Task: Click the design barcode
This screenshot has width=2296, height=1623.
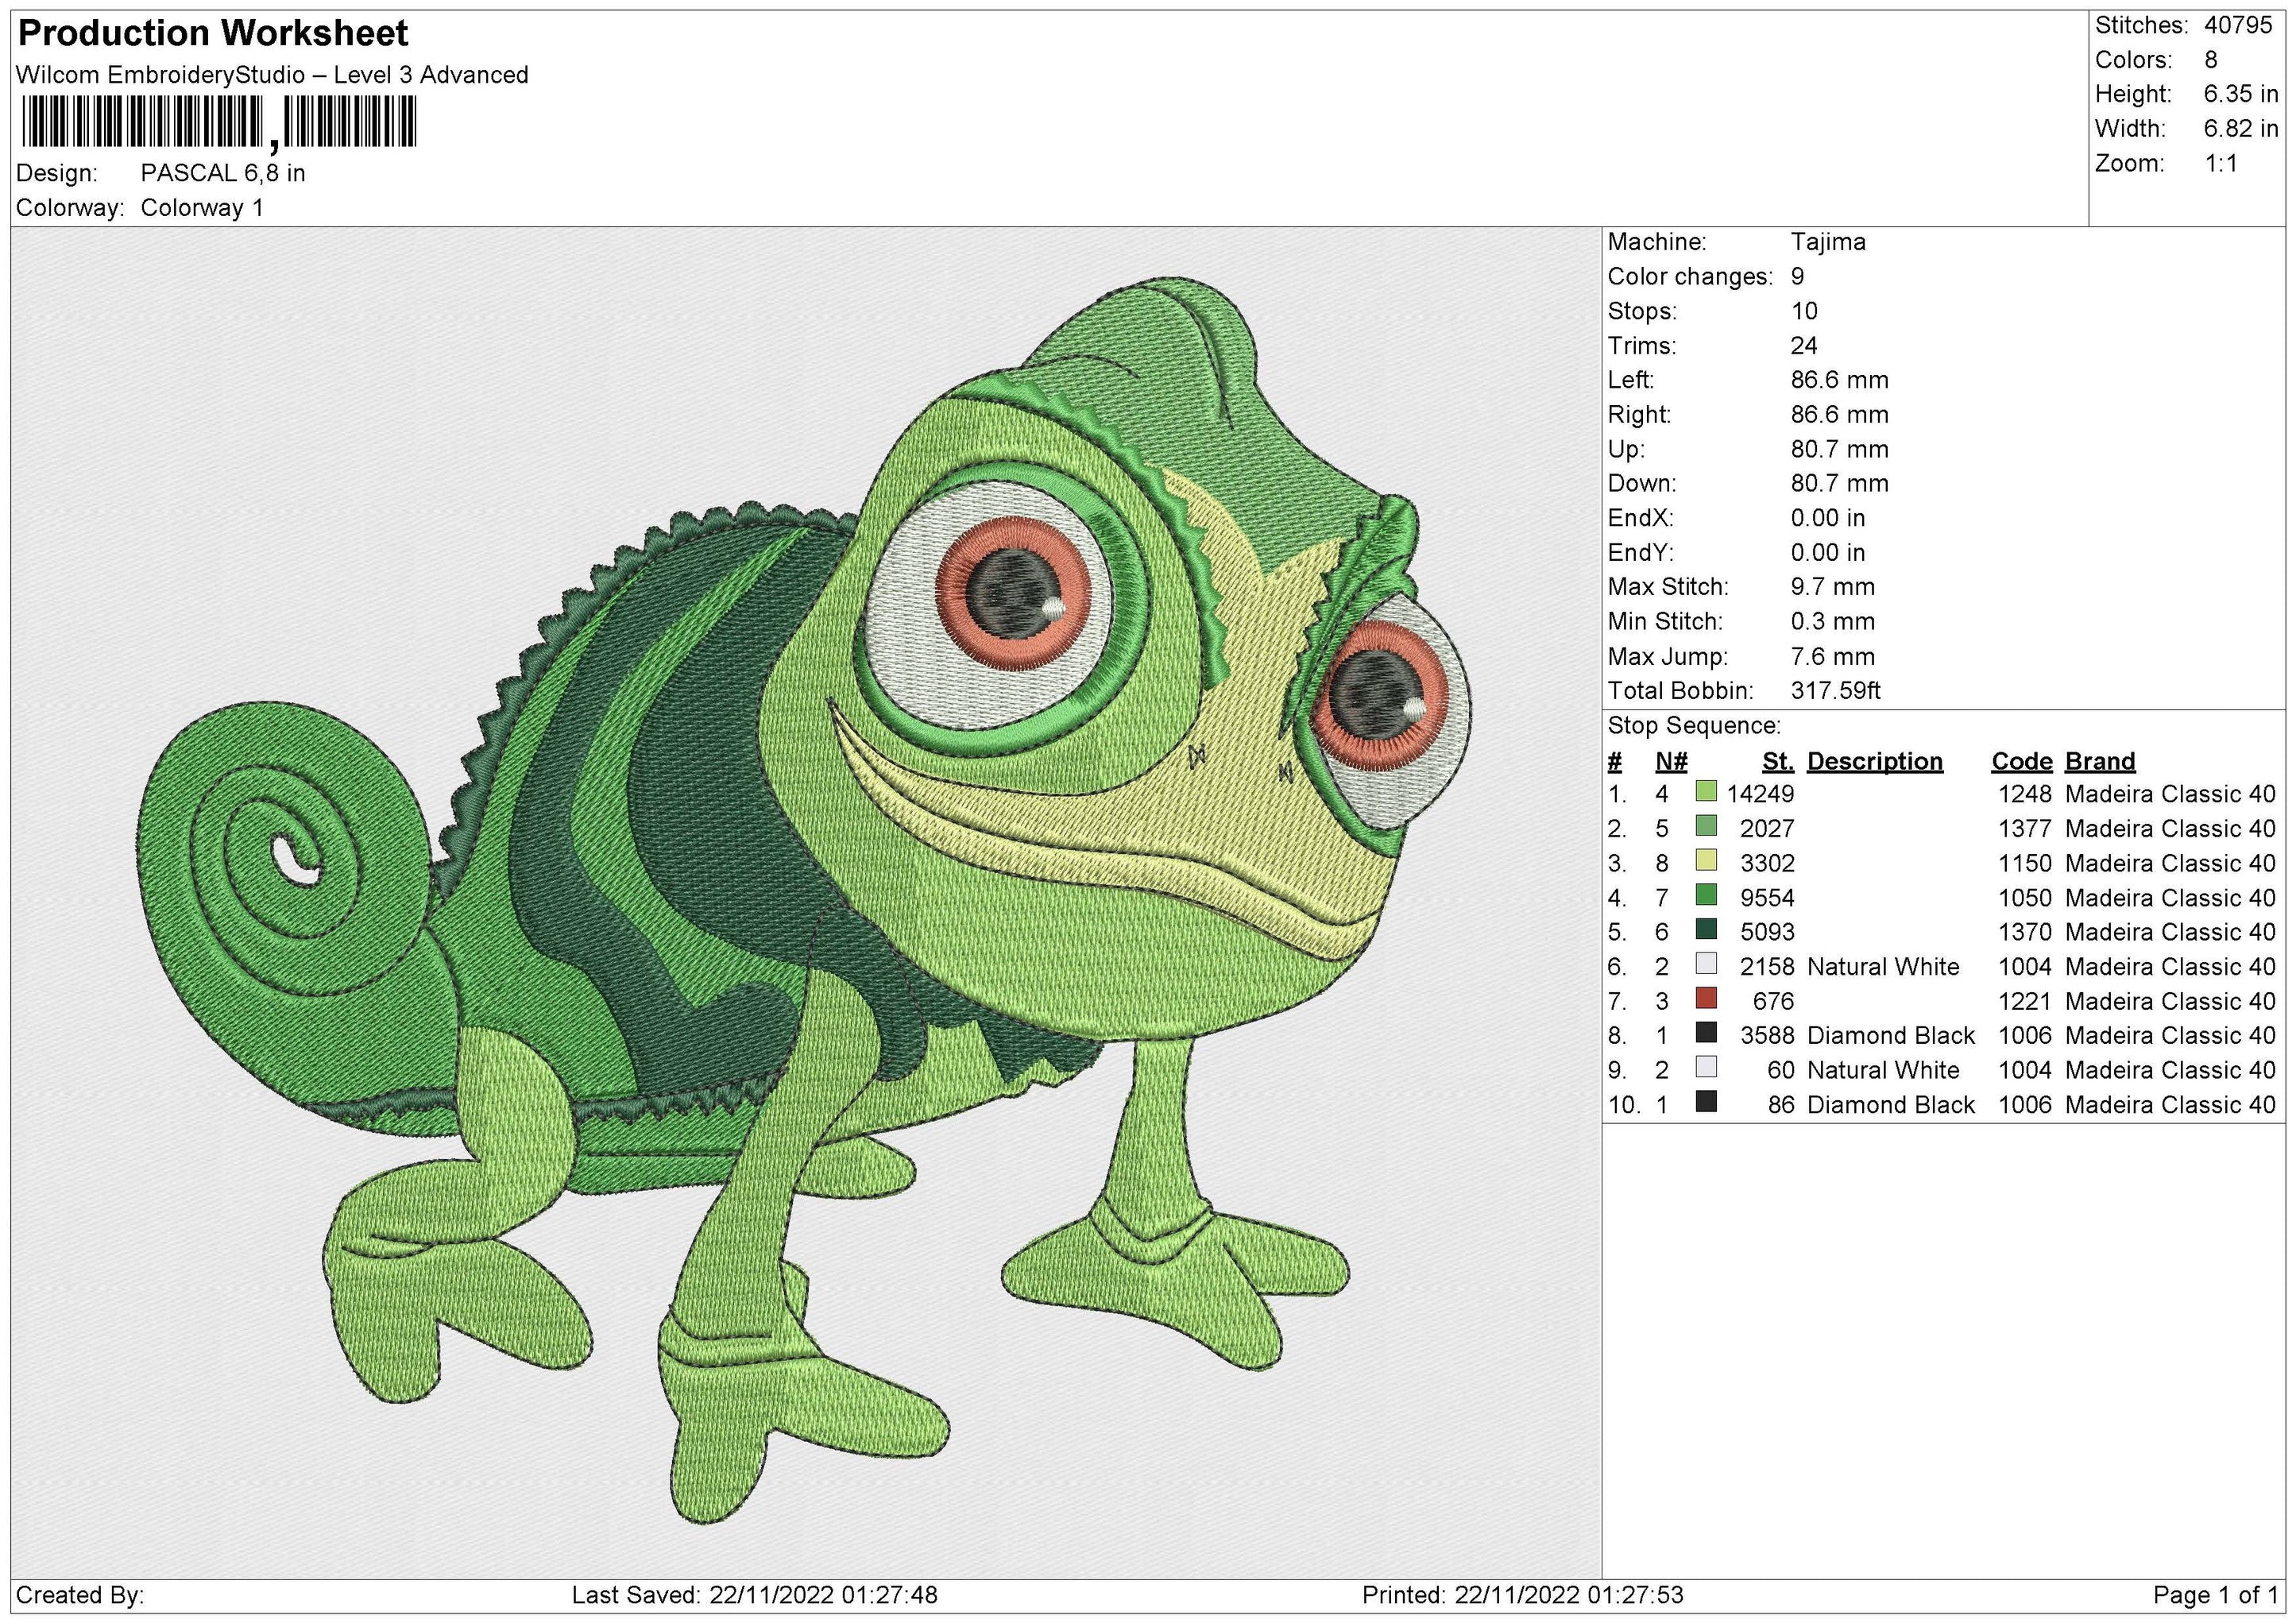Action: 230,125
